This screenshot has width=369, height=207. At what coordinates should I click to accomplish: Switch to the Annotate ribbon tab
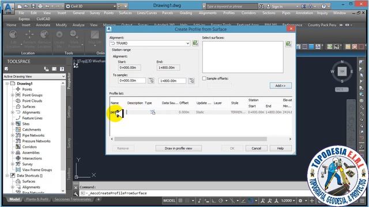pos(43,25)
